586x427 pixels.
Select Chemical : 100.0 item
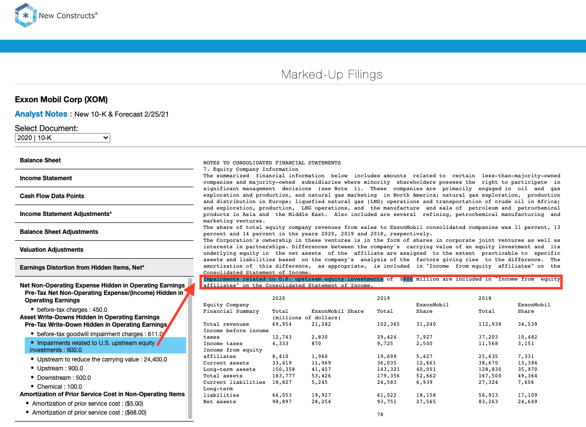click(x=59, y=387)
